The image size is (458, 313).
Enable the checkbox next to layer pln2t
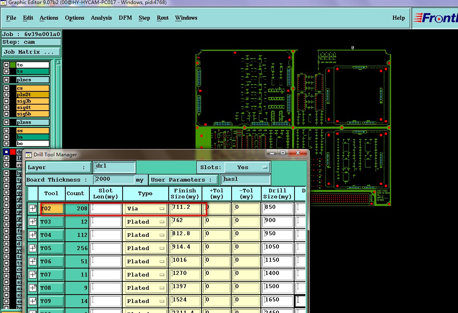(x=6, y=95)
